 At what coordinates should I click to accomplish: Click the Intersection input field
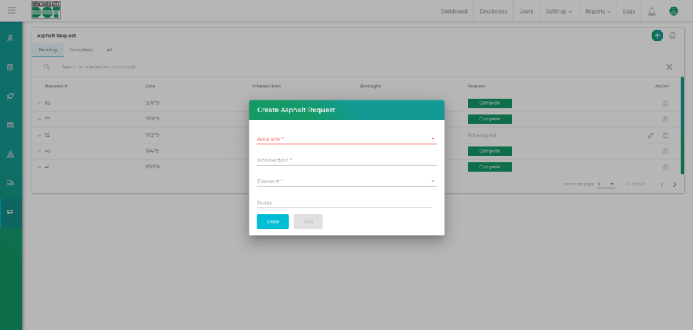pos(346,160)
